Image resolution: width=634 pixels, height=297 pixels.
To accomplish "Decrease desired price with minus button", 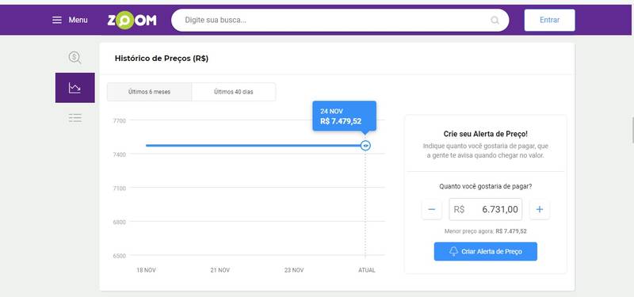I will point(431,209).
